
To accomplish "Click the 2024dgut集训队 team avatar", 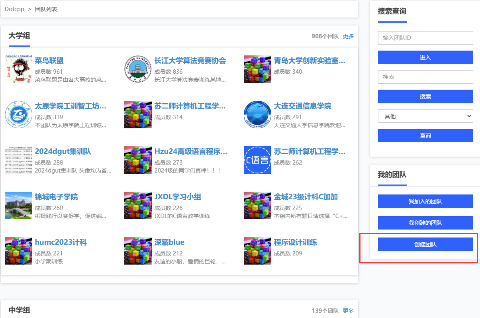I will click(18, 160).
